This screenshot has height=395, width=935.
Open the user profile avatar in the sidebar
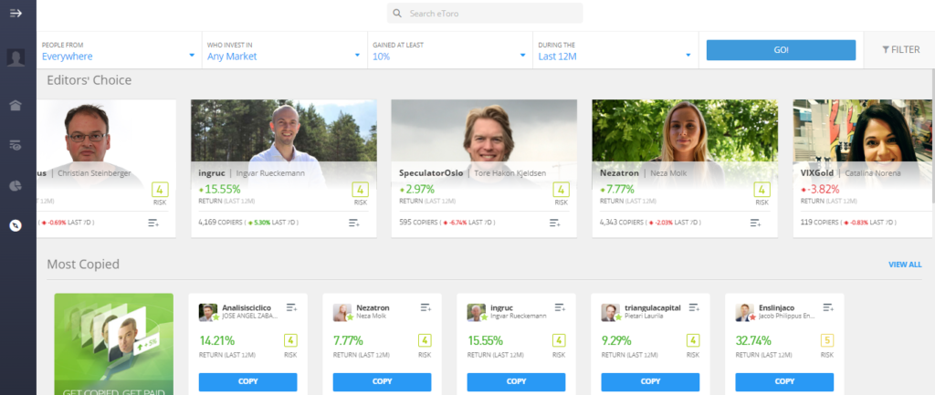pos(16,57)
